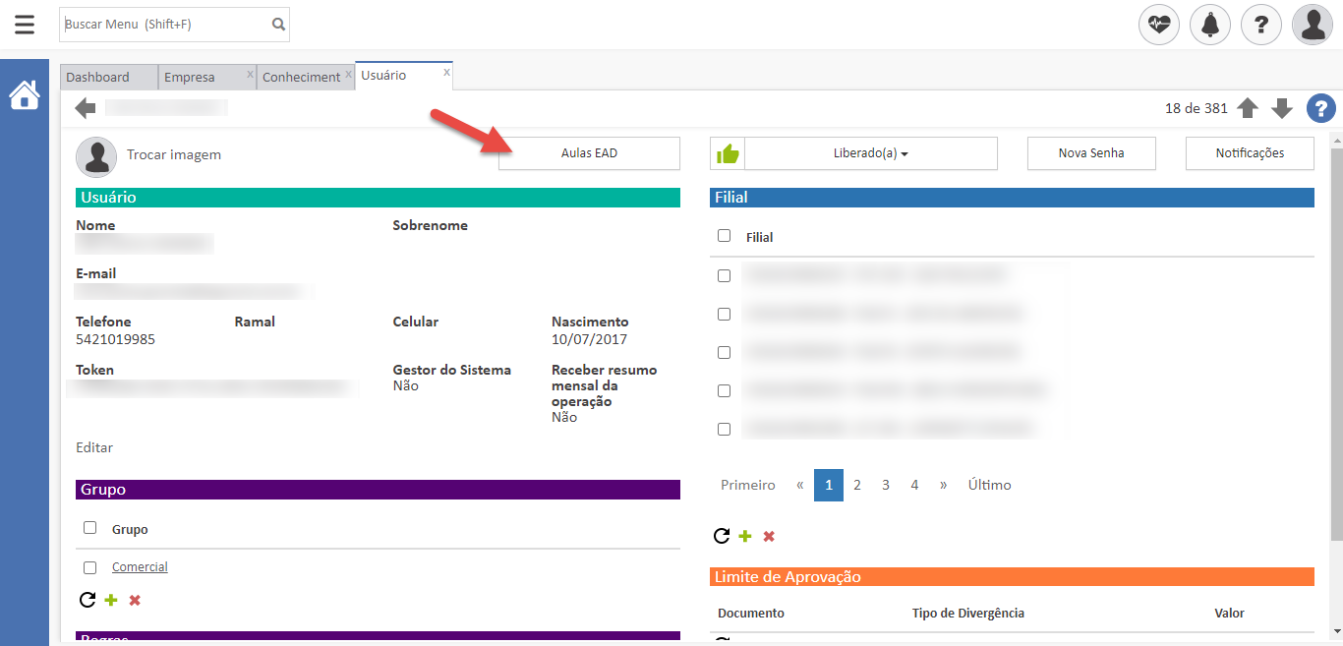1343x646 pixels.
Task: Select all with Filial header checkbox
Action: click(x=725, y=236)
